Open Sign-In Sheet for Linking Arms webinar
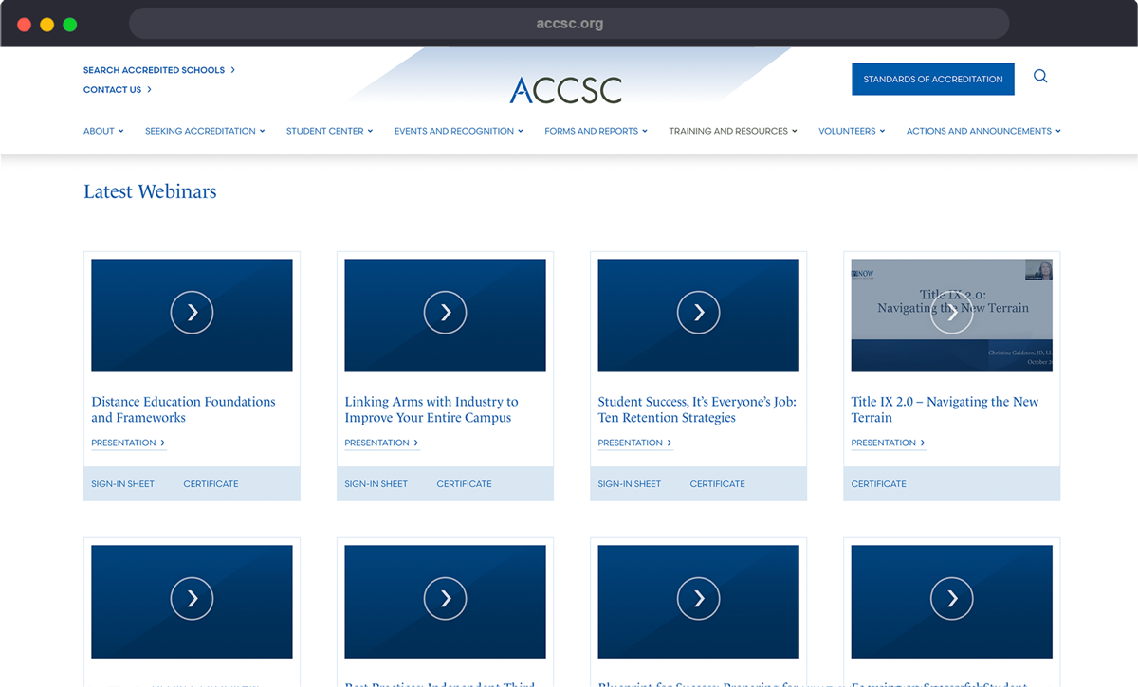1138x687 pixels. tap(376, 484)
